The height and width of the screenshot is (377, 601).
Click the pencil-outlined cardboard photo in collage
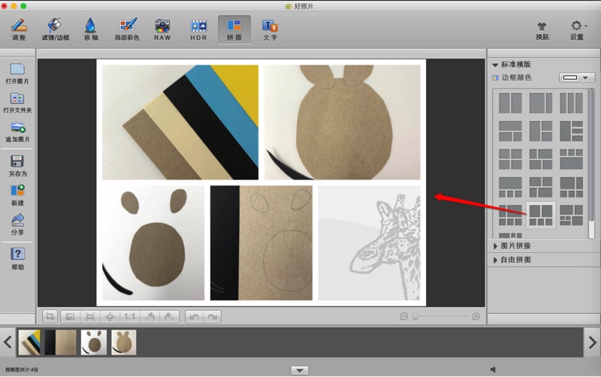pos(261,243)
